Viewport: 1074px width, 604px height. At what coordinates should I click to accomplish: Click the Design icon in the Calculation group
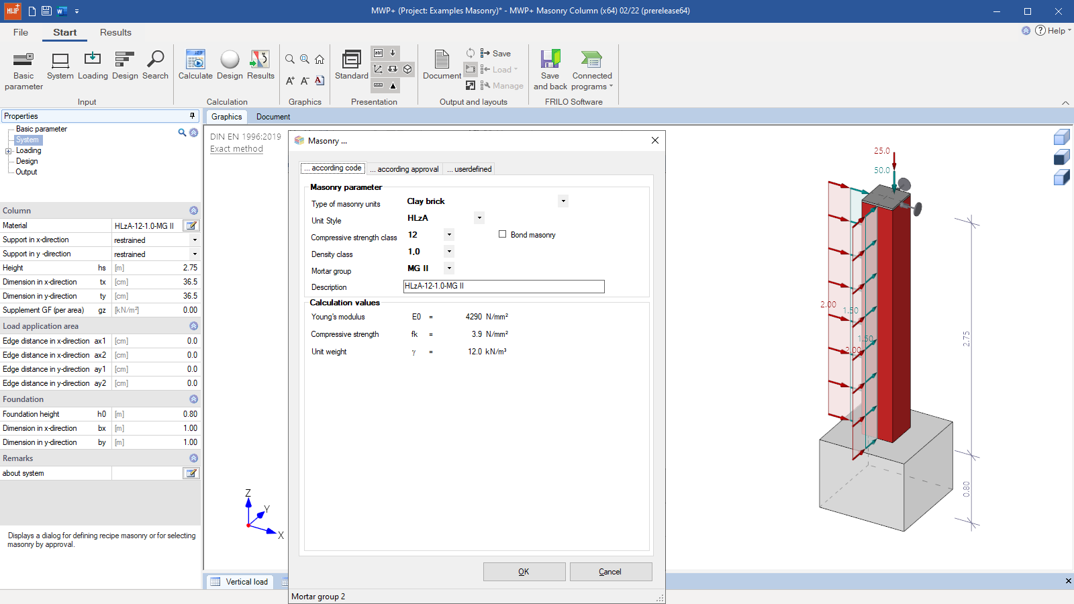pyautogui.click(x=230, y=65)
